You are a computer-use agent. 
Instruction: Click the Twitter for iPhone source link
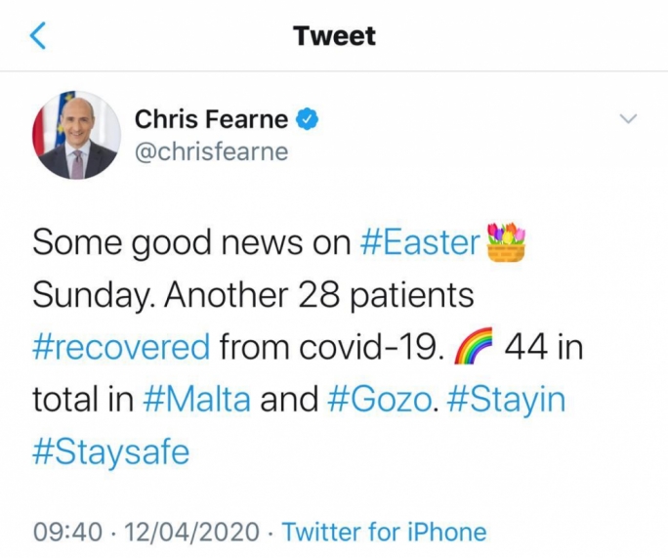coord(384,533)
